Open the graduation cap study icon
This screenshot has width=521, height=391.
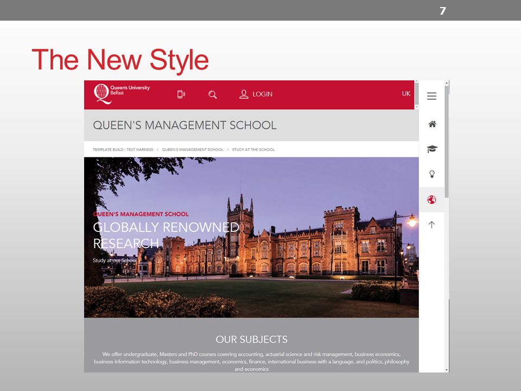[432, 149]
